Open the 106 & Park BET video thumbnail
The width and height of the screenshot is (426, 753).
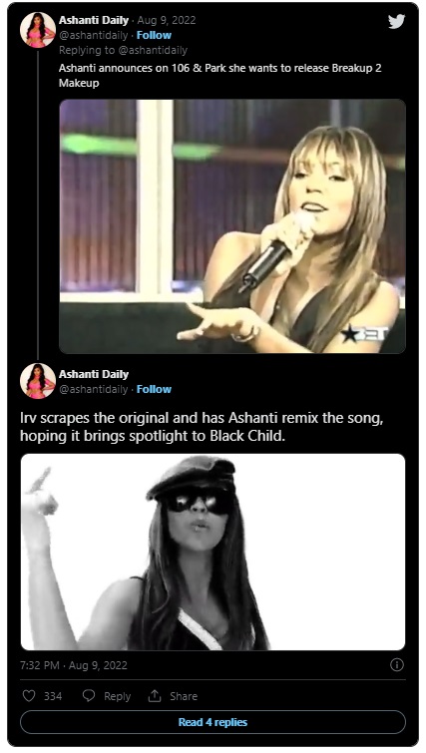232,226
